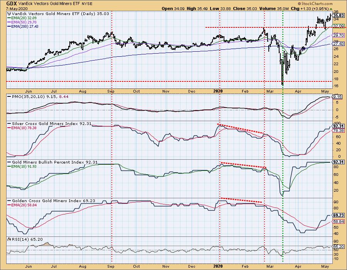Click the 27.43 EMA tag on the right axis
This screenshot has width=347, height=270.
[339, 44]
